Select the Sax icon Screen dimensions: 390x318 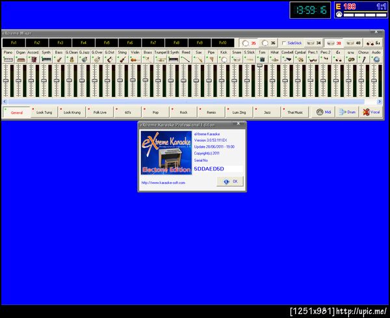[x=198, y=59]
